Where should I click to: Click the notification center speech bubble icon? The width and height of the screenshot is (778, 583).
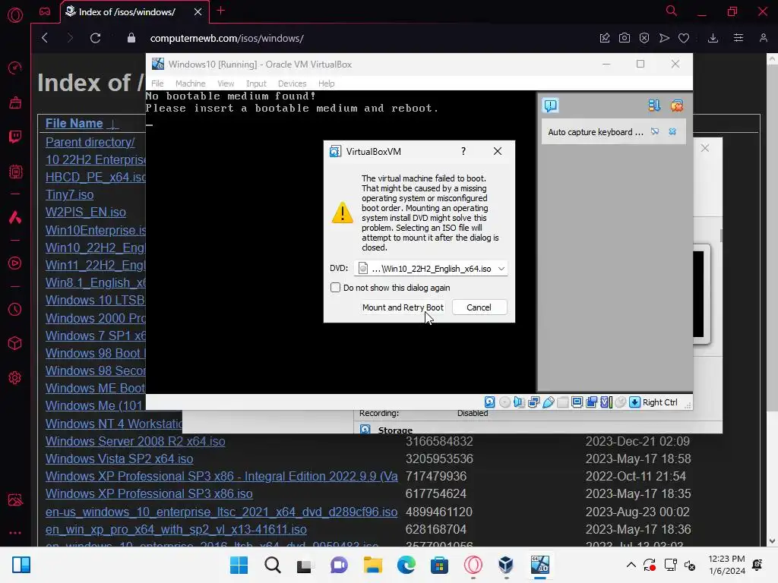coord(550,105)
